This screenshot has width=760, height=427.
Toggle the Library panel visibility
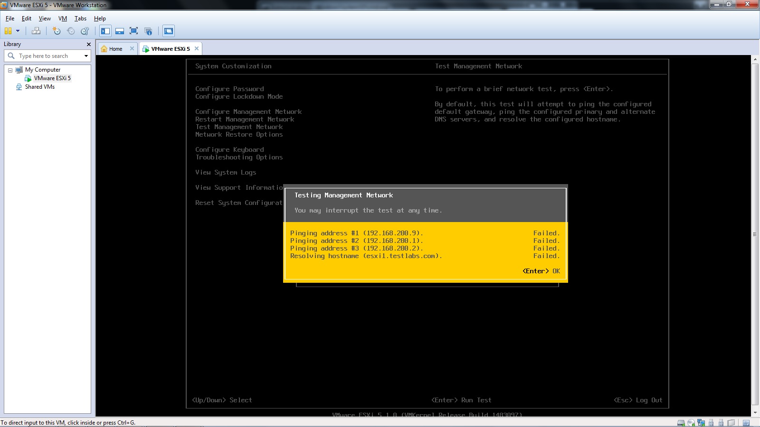tap(105, 31)
